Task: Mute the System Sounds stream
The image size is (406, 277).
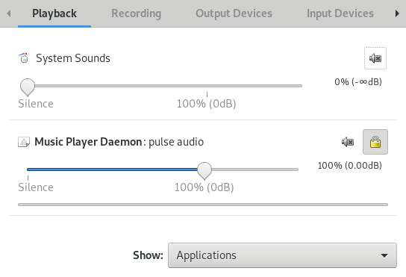Action: click(375, 58)
